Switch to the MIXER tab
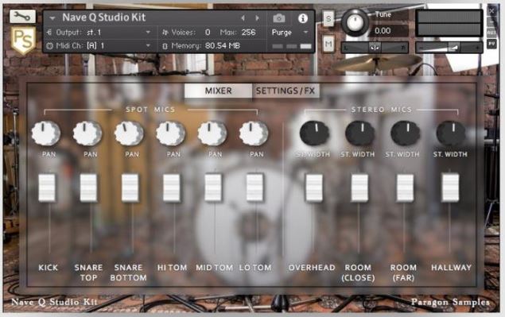This screenshot has width=505, height=317. [219, 91]
